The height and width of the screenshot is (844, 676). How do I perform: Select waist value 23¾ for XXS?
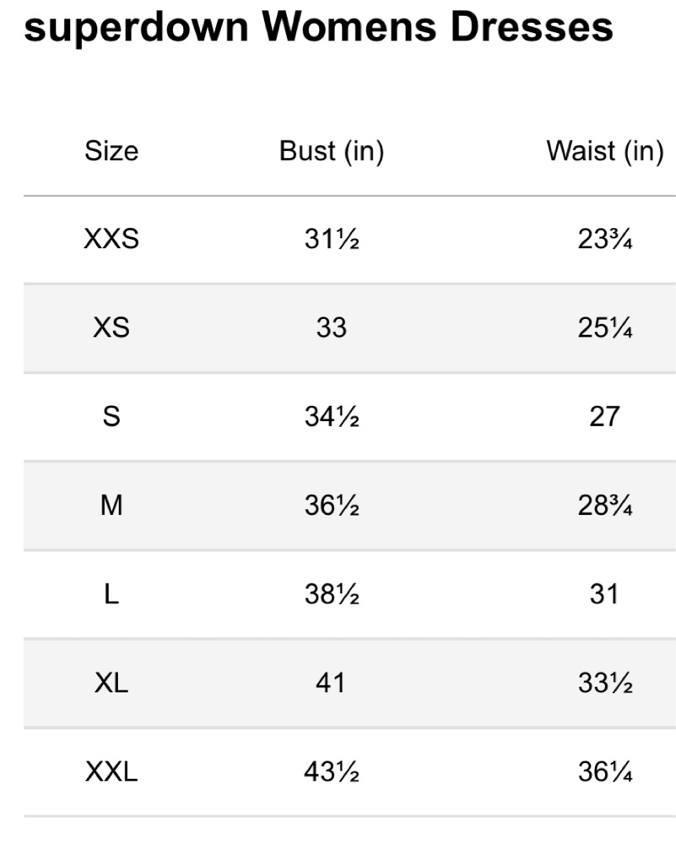click(x=605, y=239)
